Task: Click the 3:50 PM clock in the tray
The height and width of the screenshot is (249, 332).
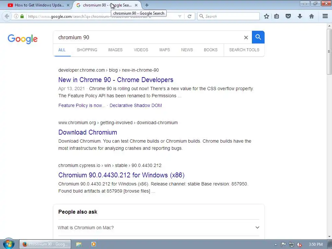Action: point(315,244)
